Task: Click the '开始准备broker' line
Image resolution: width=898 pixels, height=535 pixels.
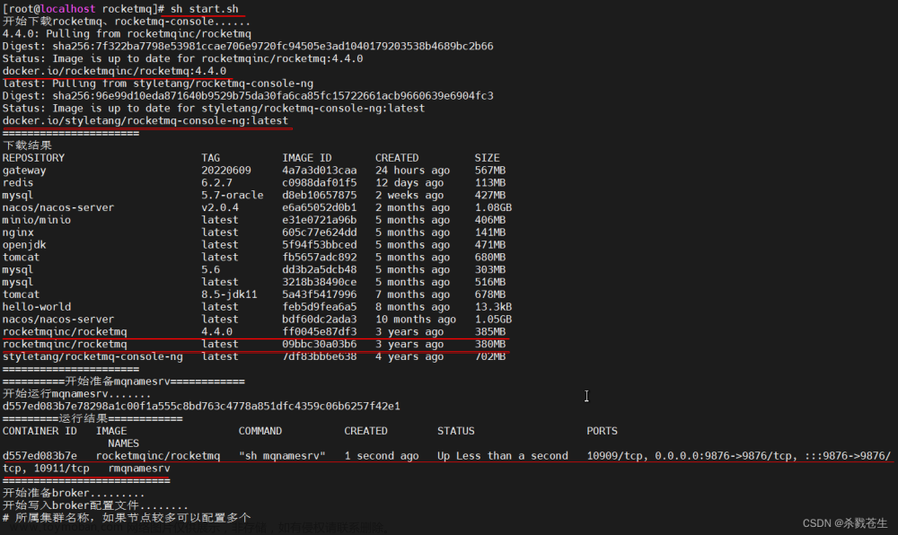Action: (74, 493)
